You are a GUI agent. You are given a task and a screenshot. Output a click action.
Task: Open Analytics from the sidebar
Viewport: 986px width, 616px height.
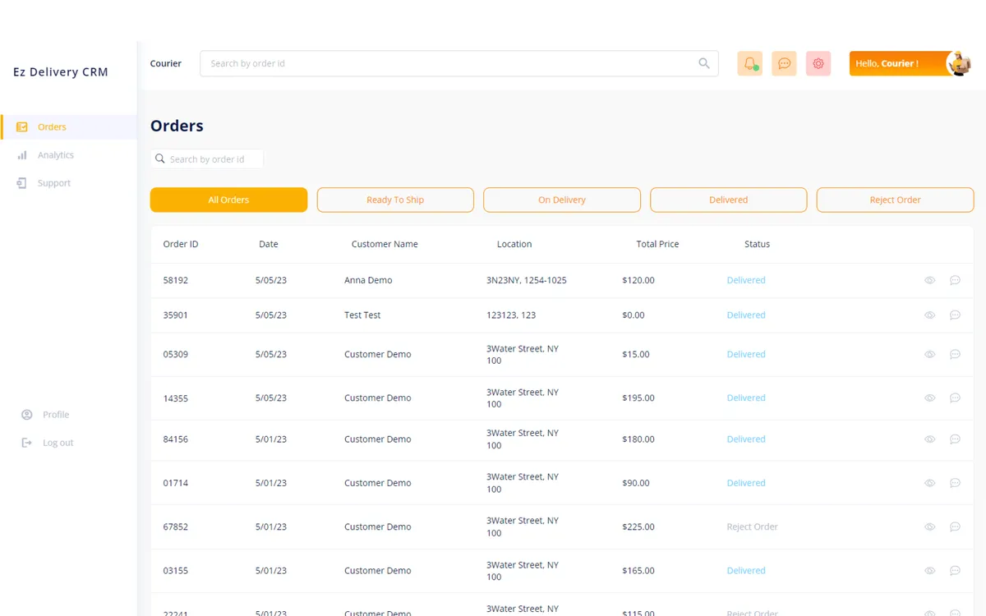click(x=56, y=155)
